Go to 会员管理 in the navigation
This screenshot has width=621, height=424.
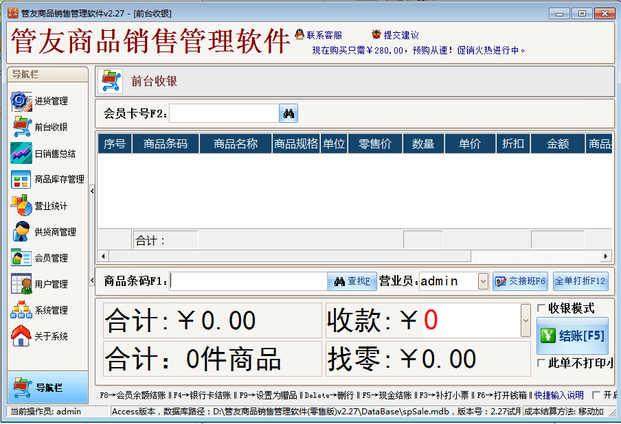click(x=22, y=258)
